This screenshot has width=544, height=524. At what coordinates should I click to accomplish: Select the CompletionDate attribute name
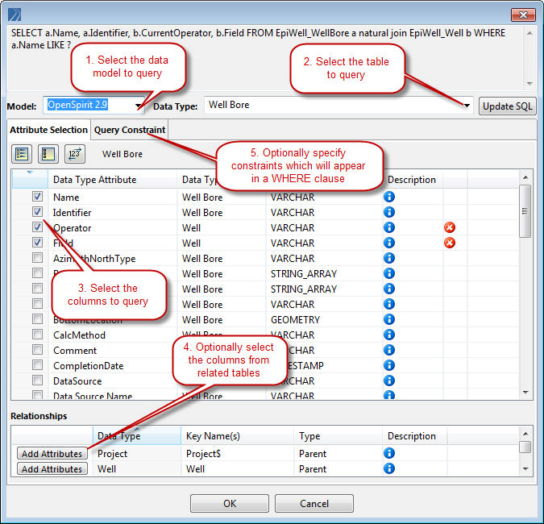[88, 366]
